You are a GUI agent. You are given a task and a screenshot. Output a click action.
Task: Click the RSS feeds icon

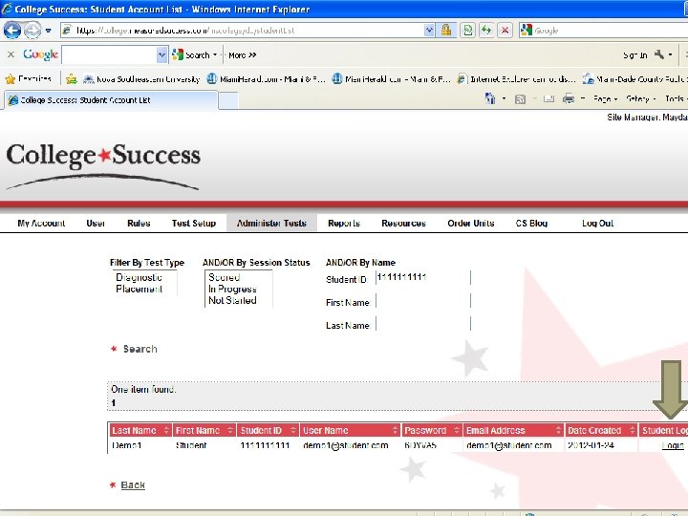point(520,99)
